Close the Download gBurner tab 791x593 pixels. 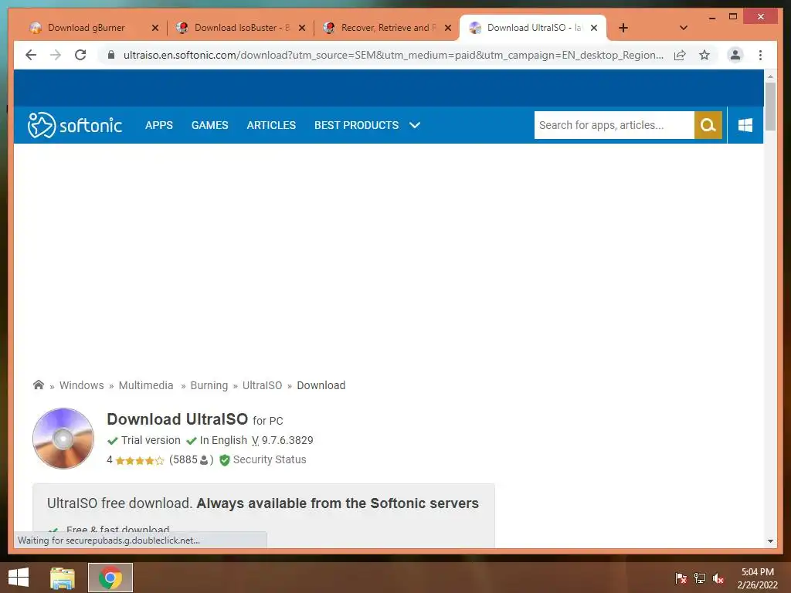(x=154, y=28)
